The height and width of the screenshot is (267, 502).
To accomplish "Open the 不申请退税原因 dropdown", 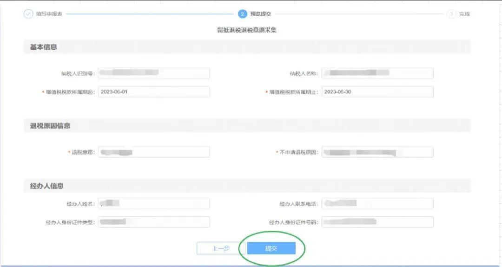I will tap(377, 152).
